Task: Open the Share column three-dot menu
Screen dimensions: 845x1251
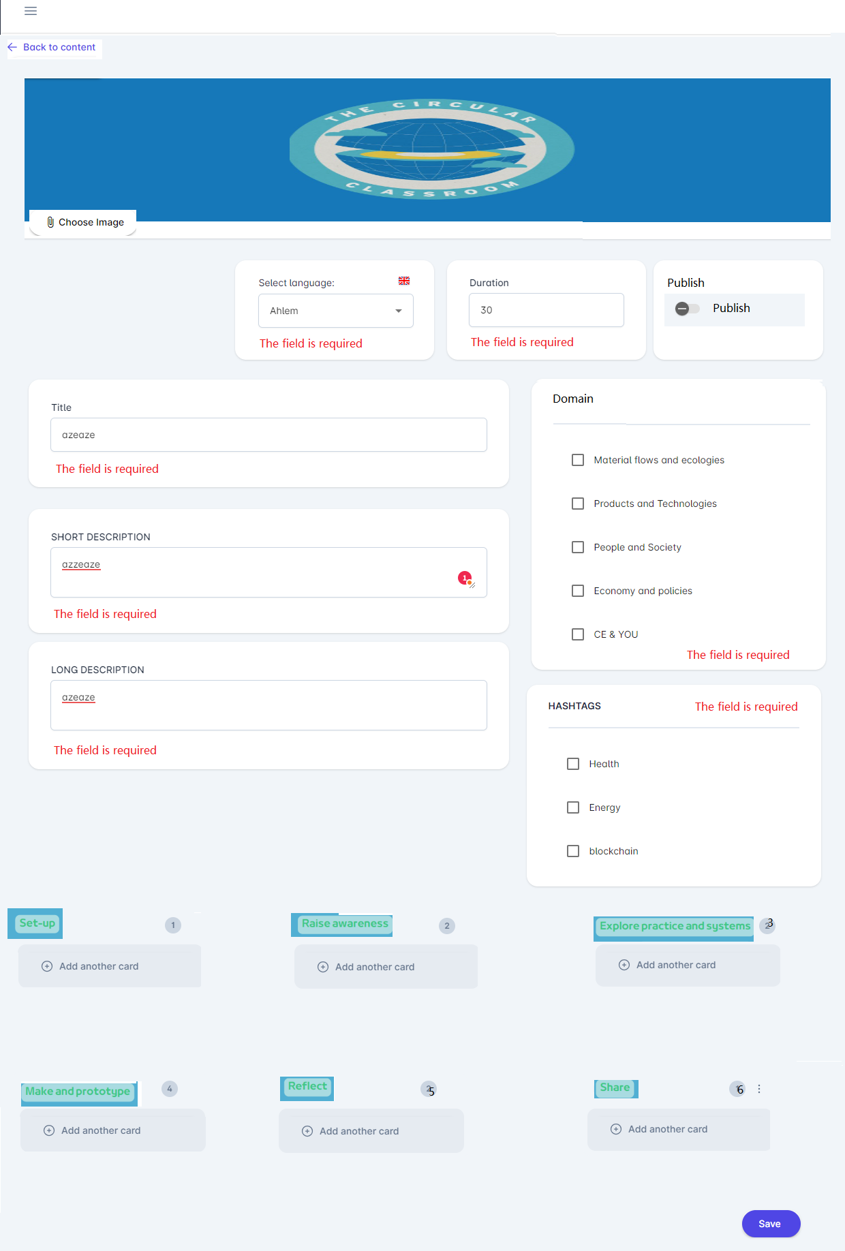Action: [x=759, y=1089]
